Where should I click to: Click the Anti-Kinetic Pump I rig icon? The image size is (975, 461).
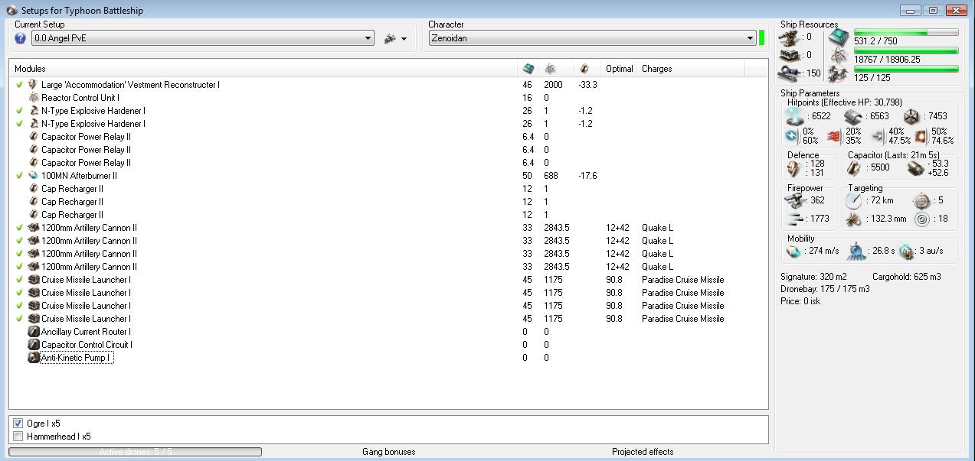coord(33,358)
